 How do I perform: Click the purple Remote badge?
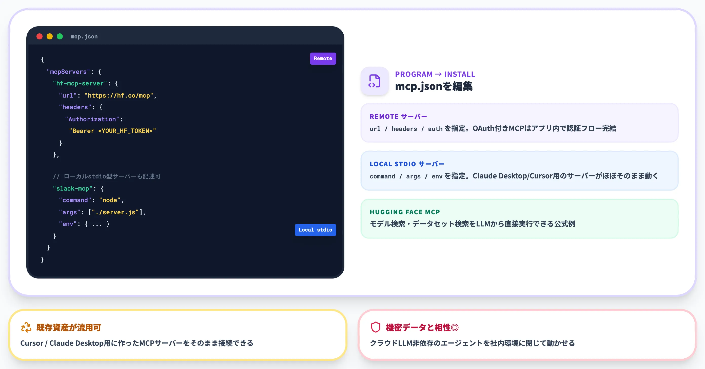pyautogui.click(x=323, y=58)
